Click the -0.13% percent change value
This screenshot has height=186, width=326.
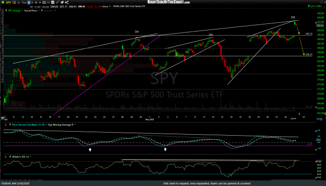click(x=98, y=7)
